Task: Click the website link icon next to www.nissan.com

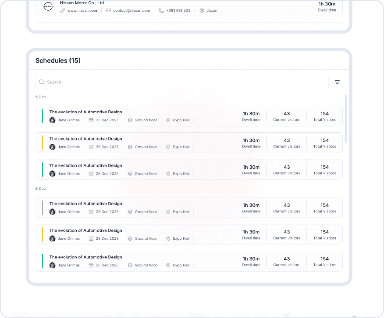Action: point(63,10)
